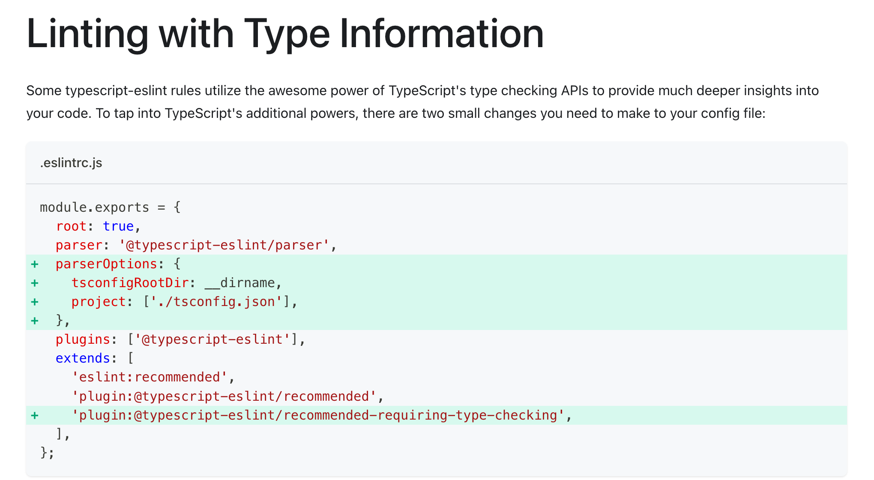Click the "parserOptions" key in the added line
Screen dimensions: 874x480
[106, 264]
